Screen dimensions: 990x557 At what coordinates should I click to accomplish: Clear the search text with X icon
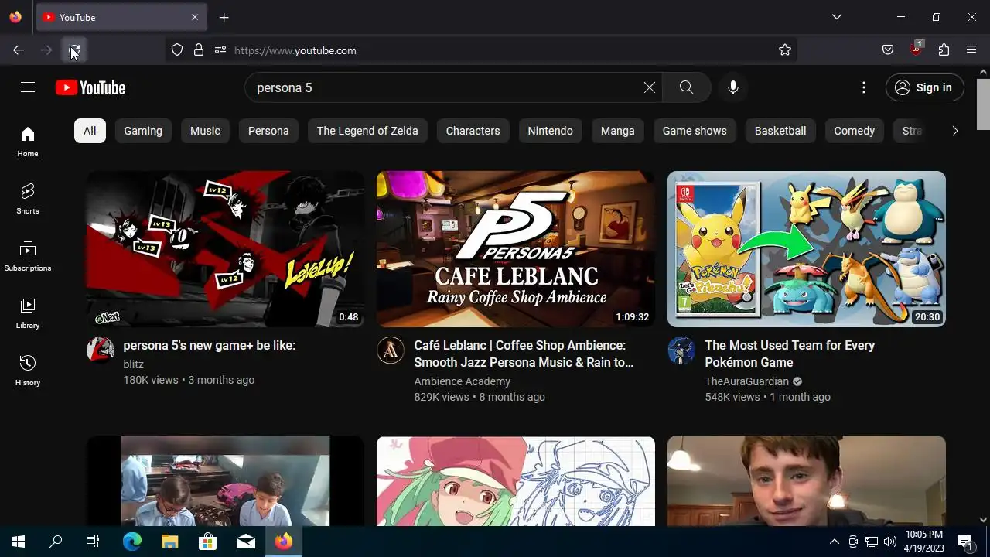point(650,87)
